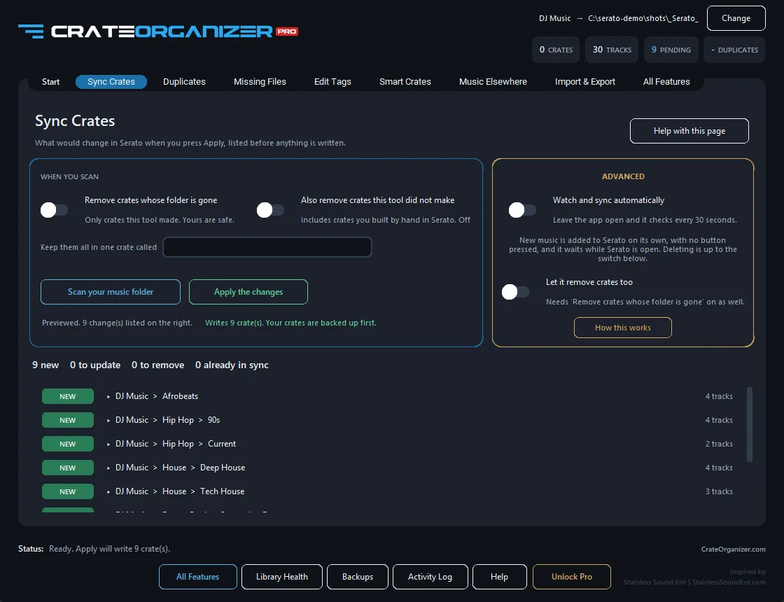Viewport: 784px width, 602px height.
Task: Click the '0 to remove' summary count
Action: pos(157,365)
